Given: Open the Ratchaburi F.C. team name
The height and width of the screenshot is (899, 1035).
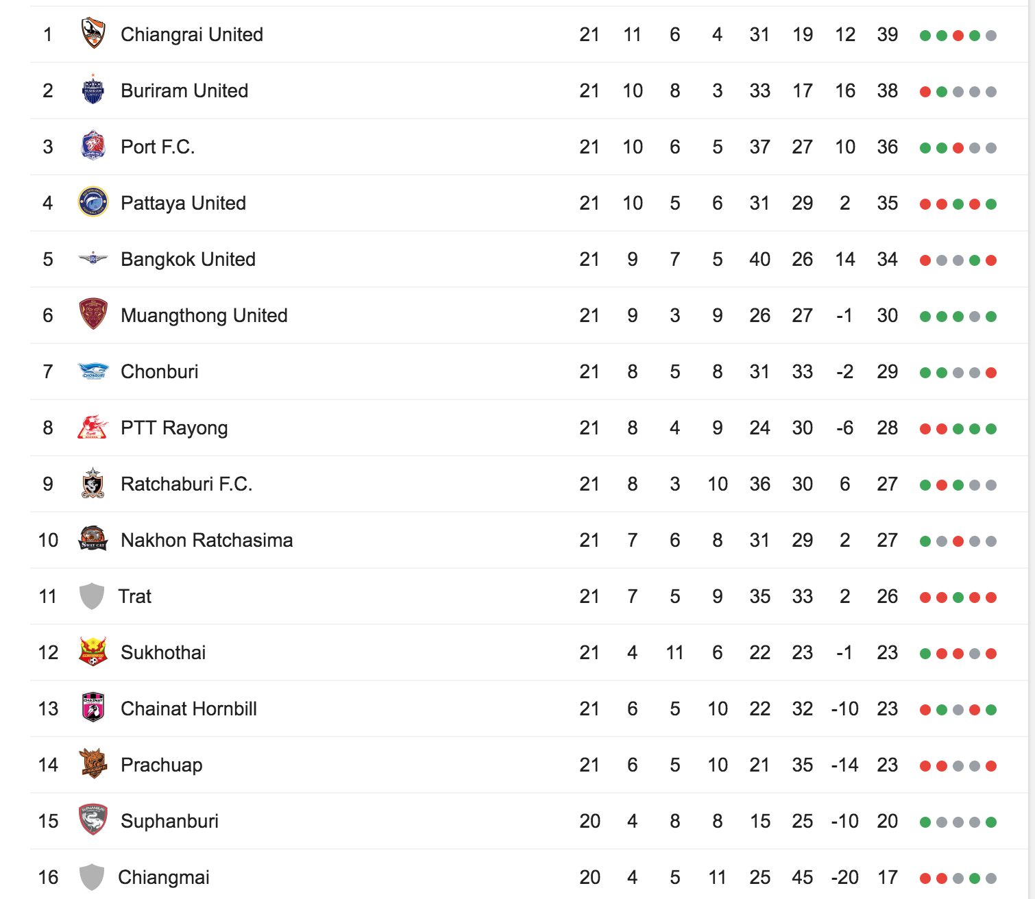Looking at the screenshot, I should [186, 484].
